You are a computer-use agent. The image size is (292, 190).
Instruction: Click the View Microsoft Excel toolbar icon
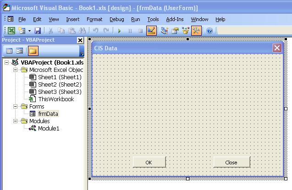point(11,31)
